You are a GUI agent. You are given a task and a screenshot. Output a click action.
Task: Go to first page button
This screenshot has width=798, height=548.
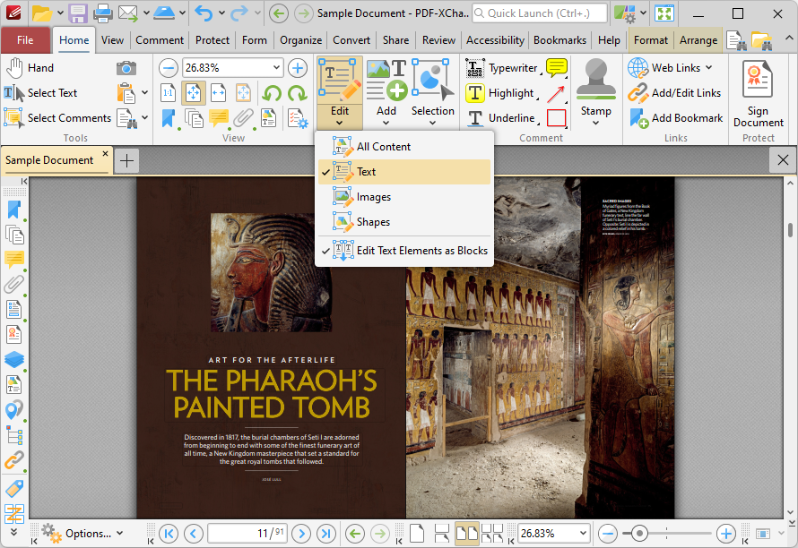pos(169,534)
